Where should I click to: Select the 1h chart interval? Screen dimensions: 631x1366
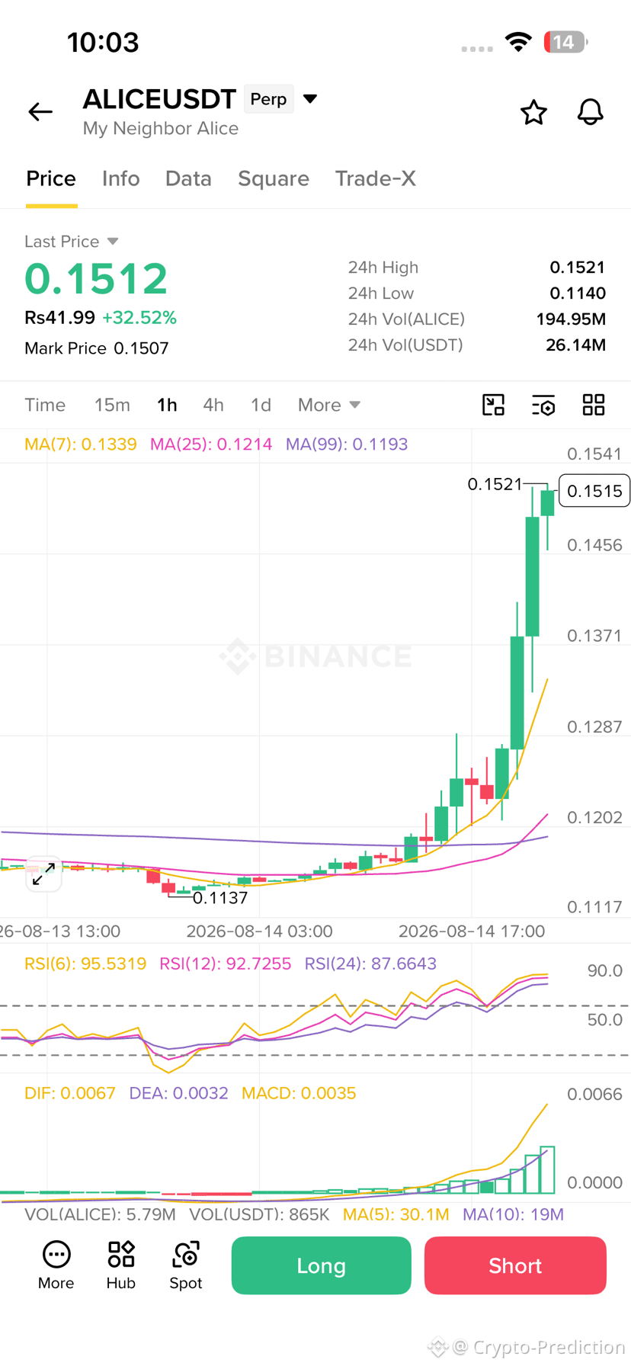click(167, 405)
